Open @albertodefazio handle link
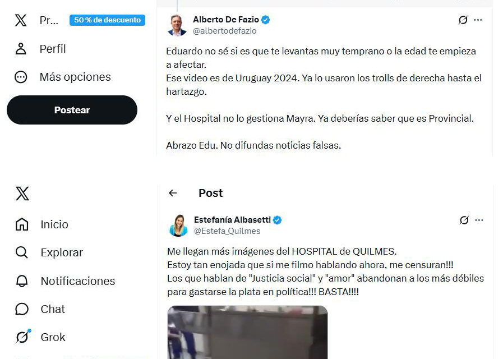 (x=224, y=31)
